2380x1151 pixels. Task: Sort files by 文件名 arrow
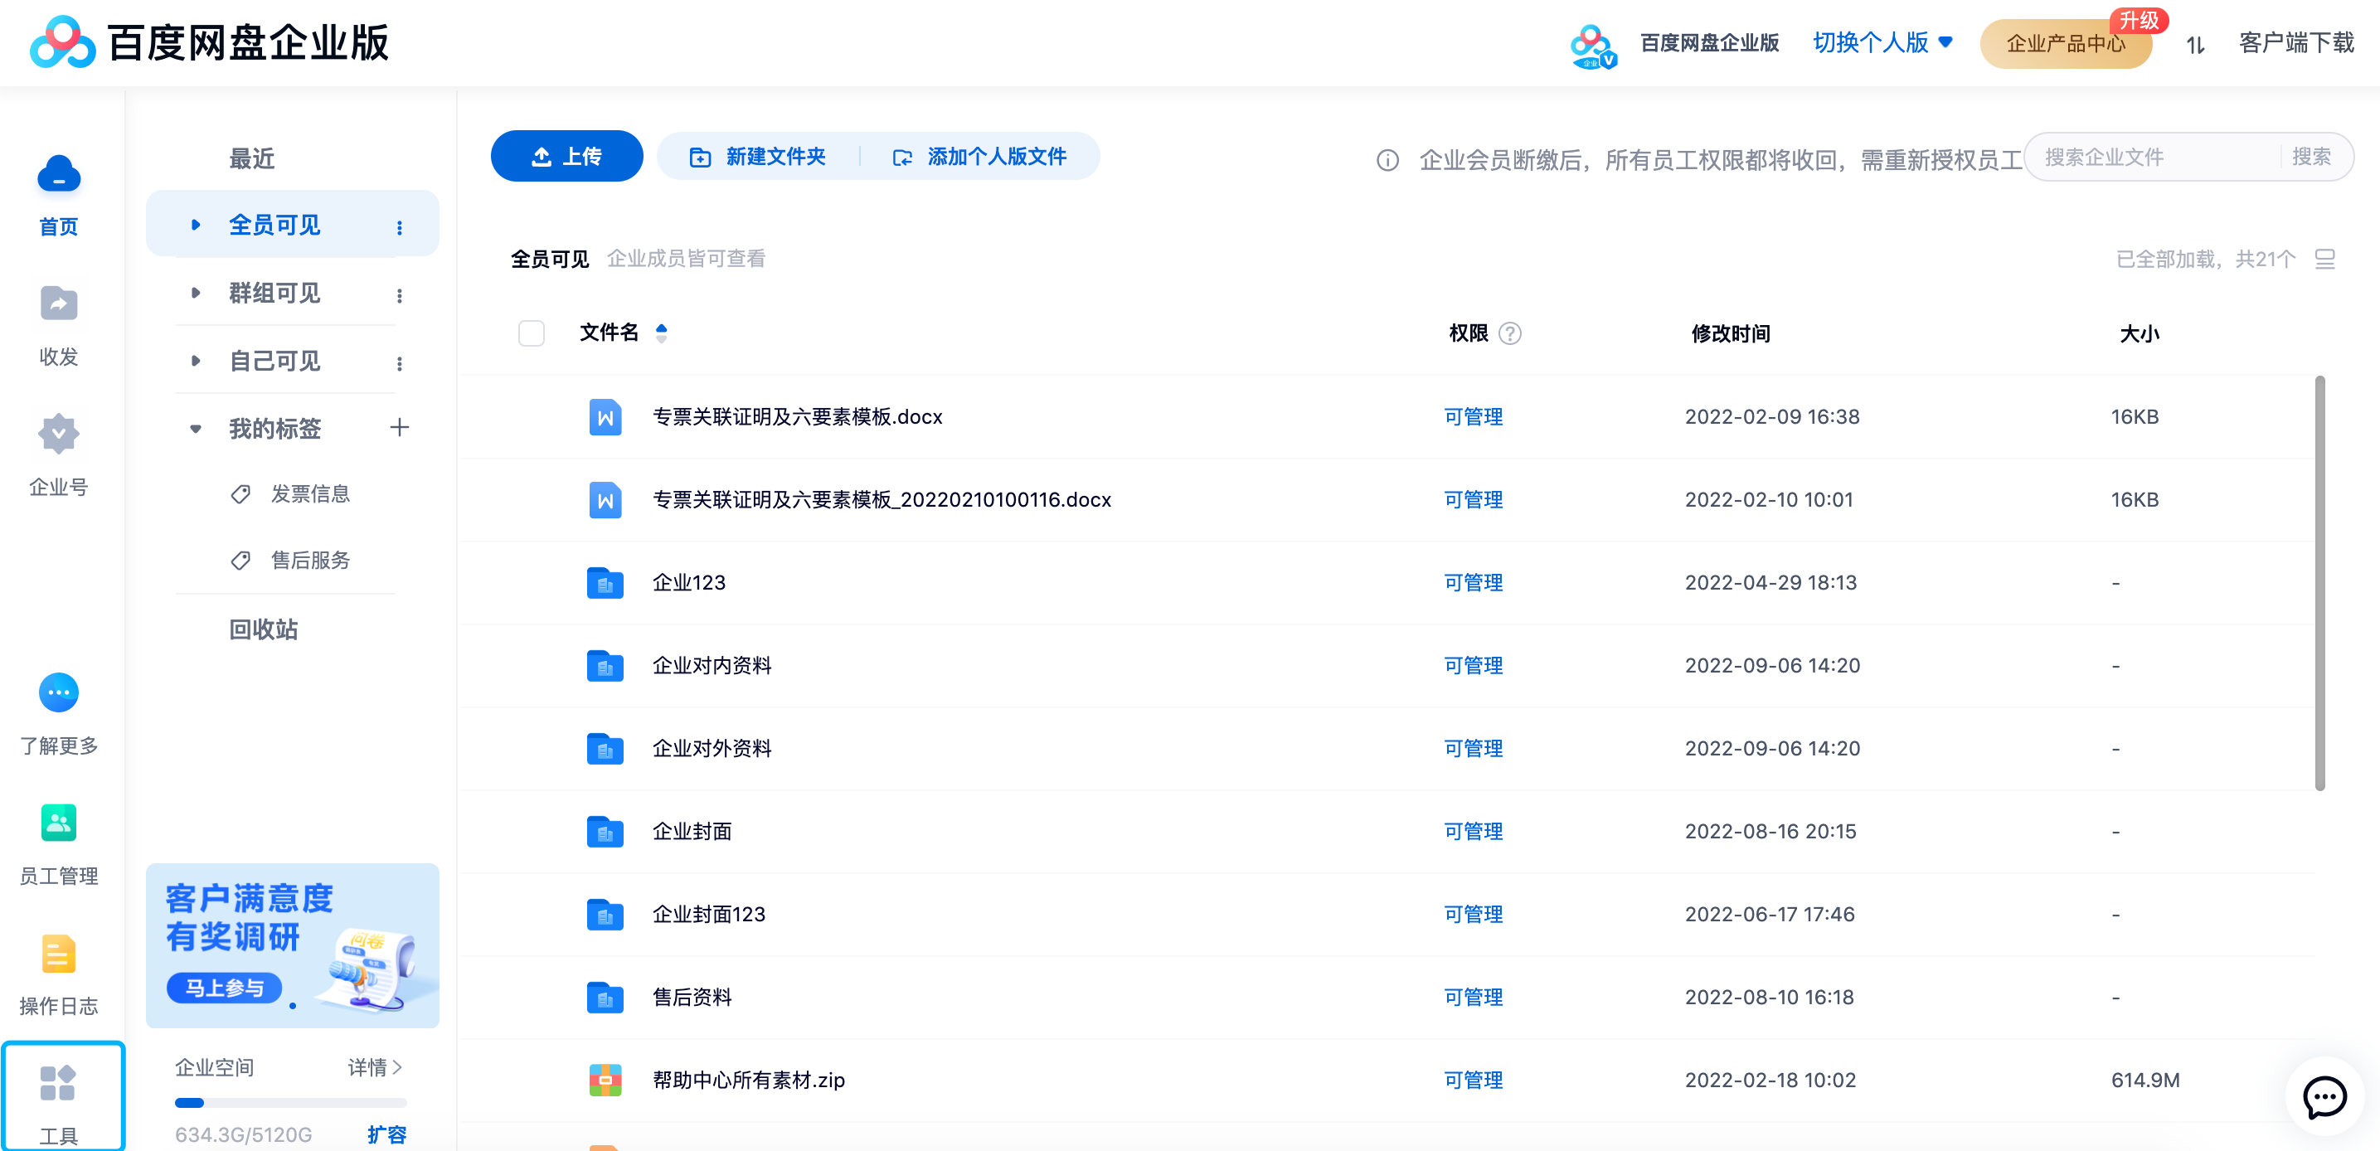pos(662,333)
